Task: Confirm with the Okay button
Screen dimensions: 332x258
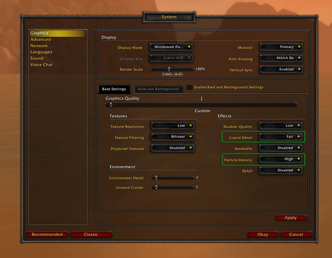Action: click(x=263, y=234)
